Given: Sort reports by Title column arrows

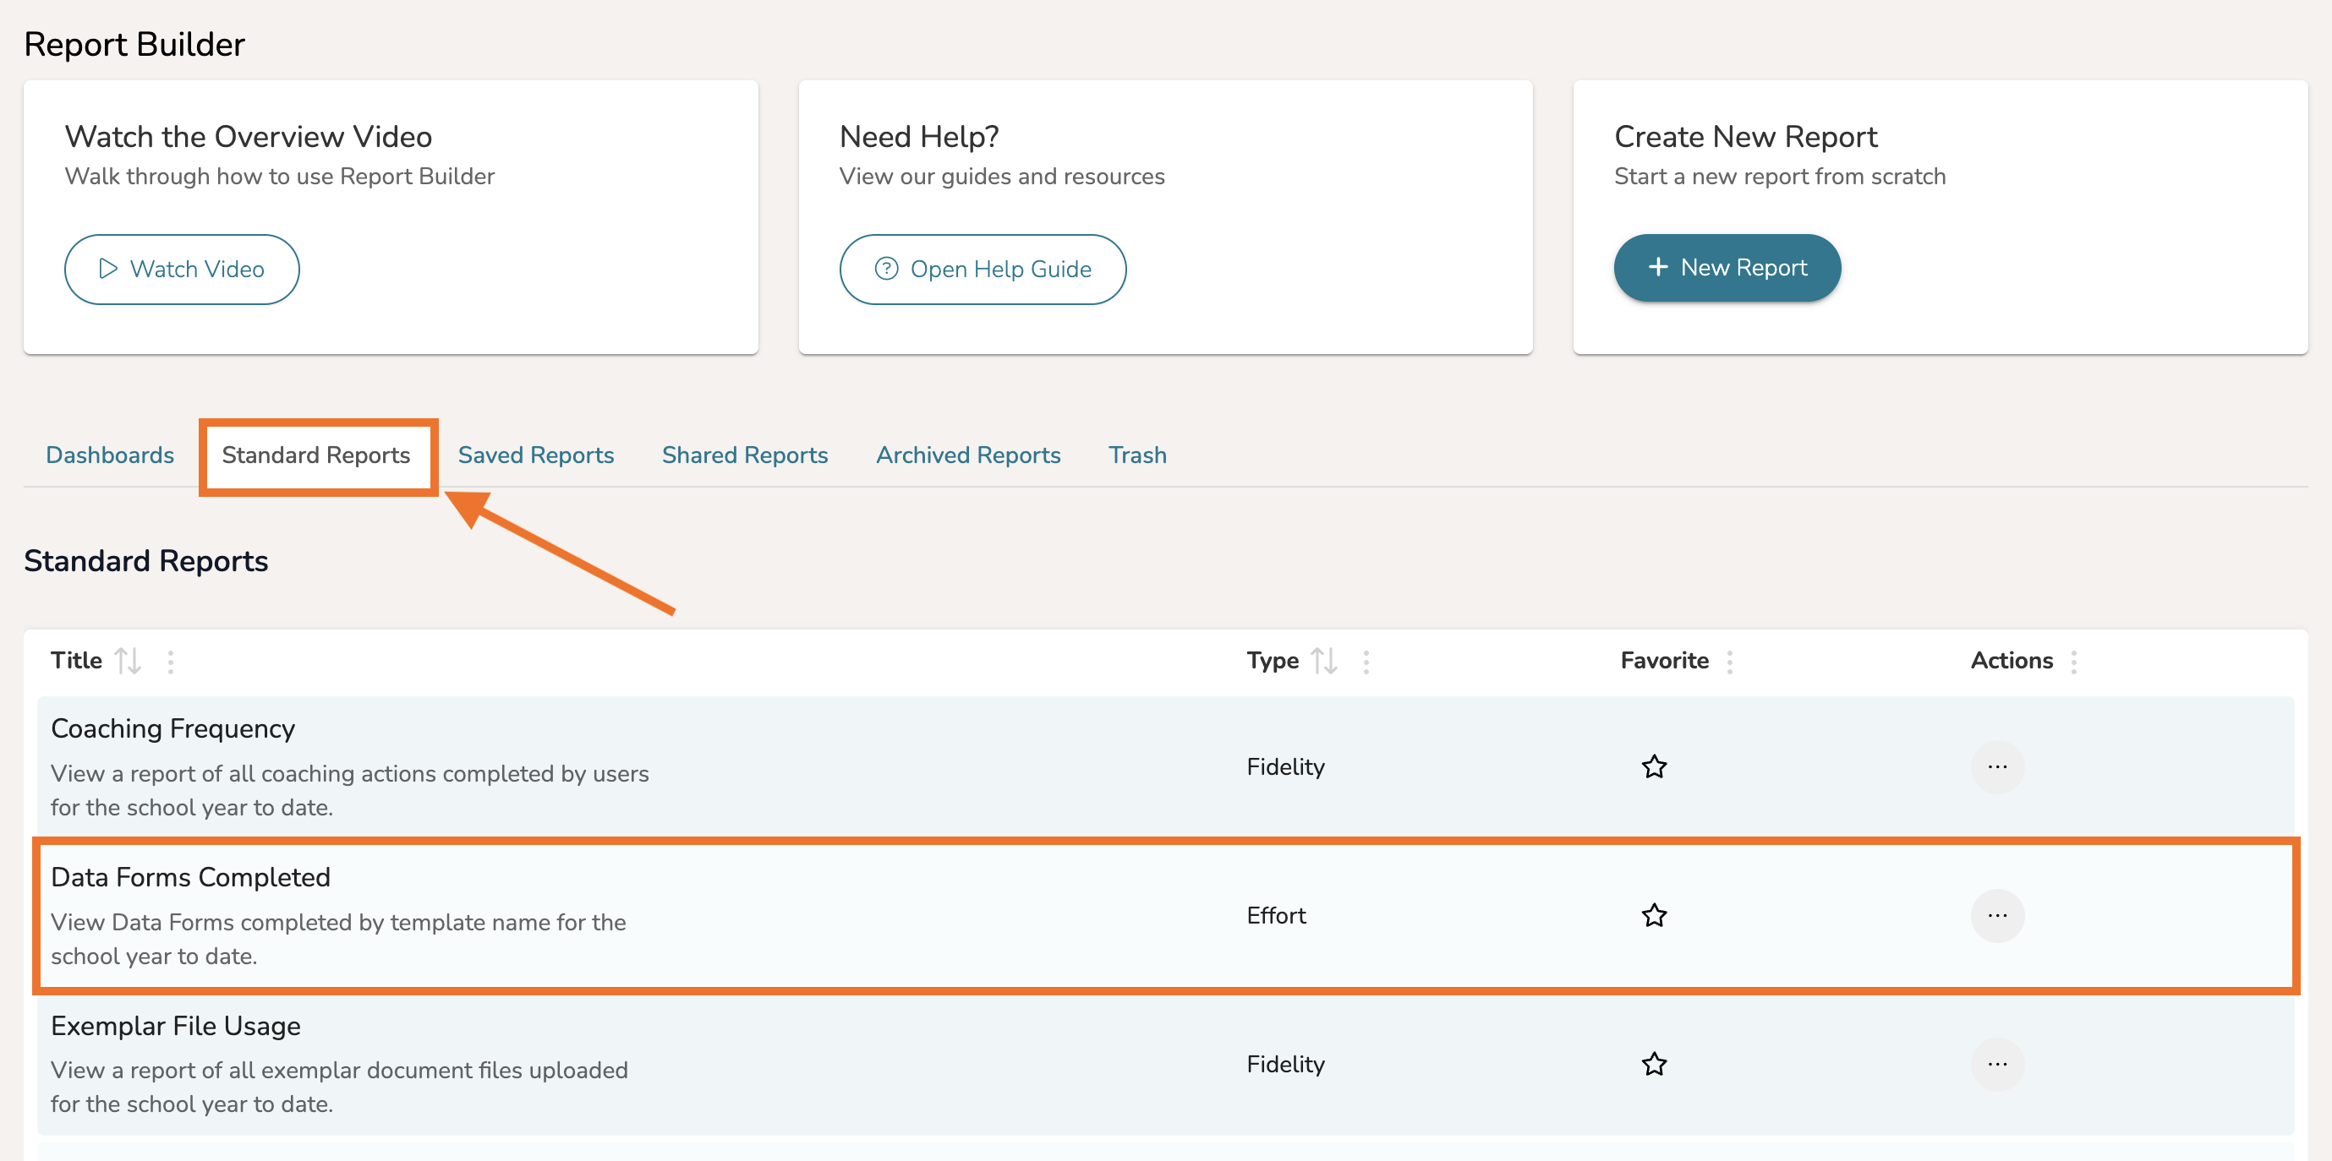Looking at the screenshot, I should 128,661.
